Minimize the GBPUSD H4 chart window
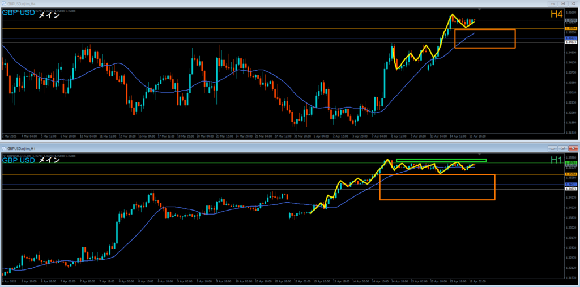The image size is (580, 287). [553, 3]
